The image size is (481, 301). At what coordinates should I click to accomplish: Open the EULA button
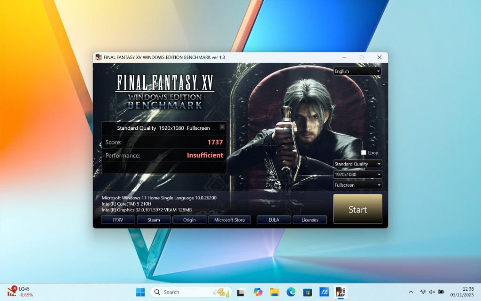(x=274, y=220)
